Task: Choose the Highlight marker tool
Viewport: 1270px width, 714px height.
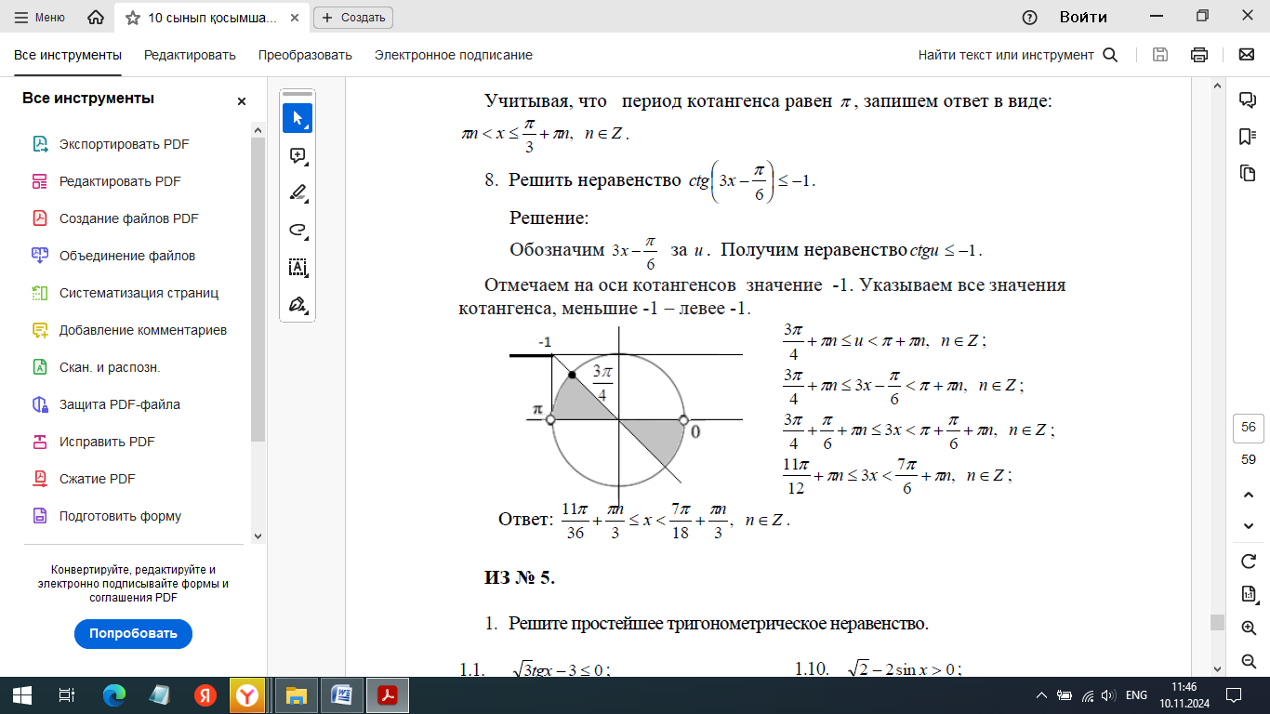Action: 298,192
